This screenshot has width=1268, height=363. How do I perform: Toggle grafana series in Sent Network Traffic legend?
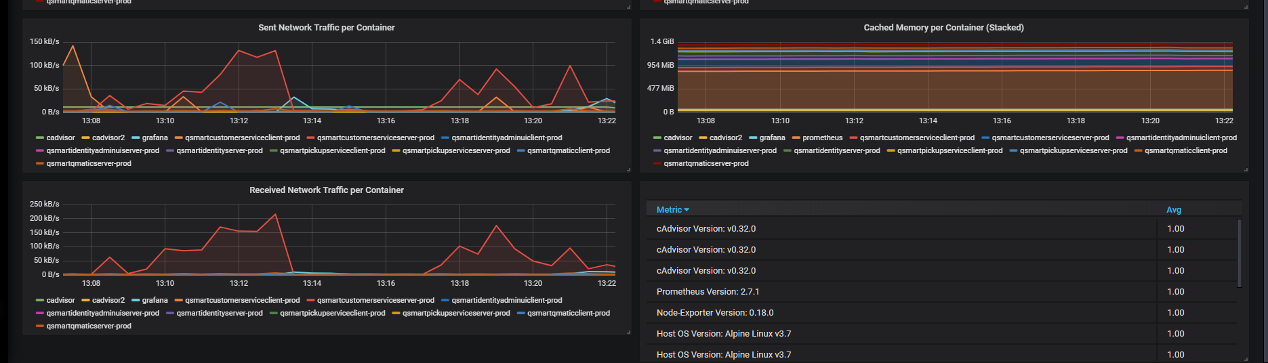click(155, 137)
